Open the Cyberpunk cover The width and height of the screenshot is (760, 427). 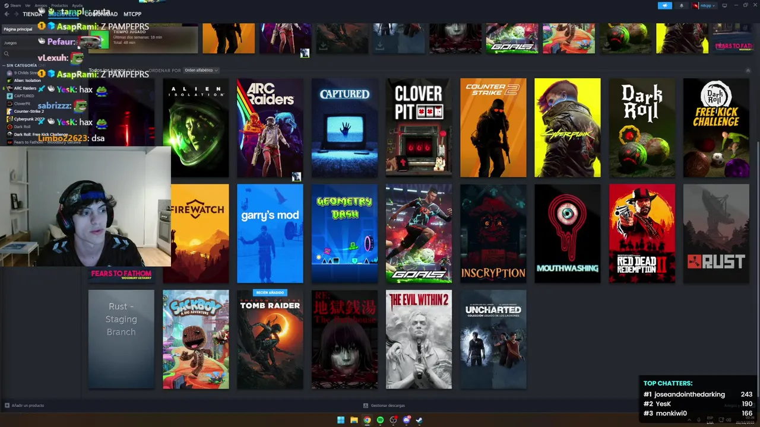(x=568, y=128)
